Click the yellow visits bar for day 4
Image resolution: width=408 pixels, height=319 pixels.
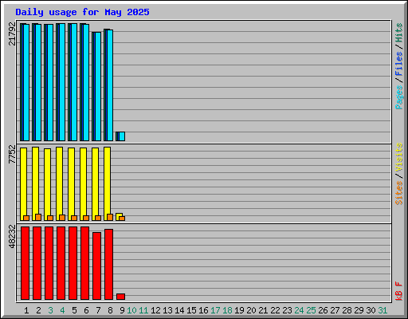pyautogui.click(x=59, y=183)
